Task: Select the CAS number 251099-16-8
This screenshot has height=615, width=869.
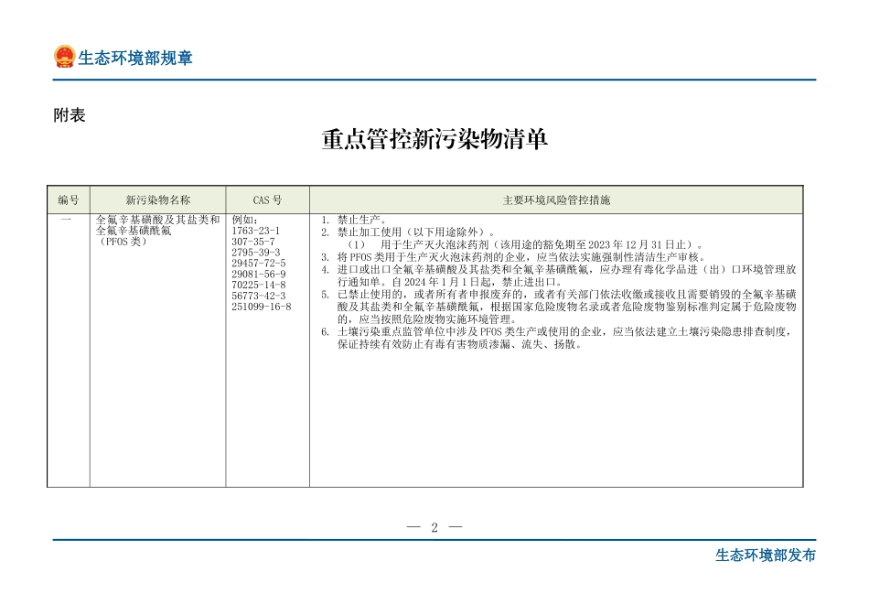Action: (261, 305)
